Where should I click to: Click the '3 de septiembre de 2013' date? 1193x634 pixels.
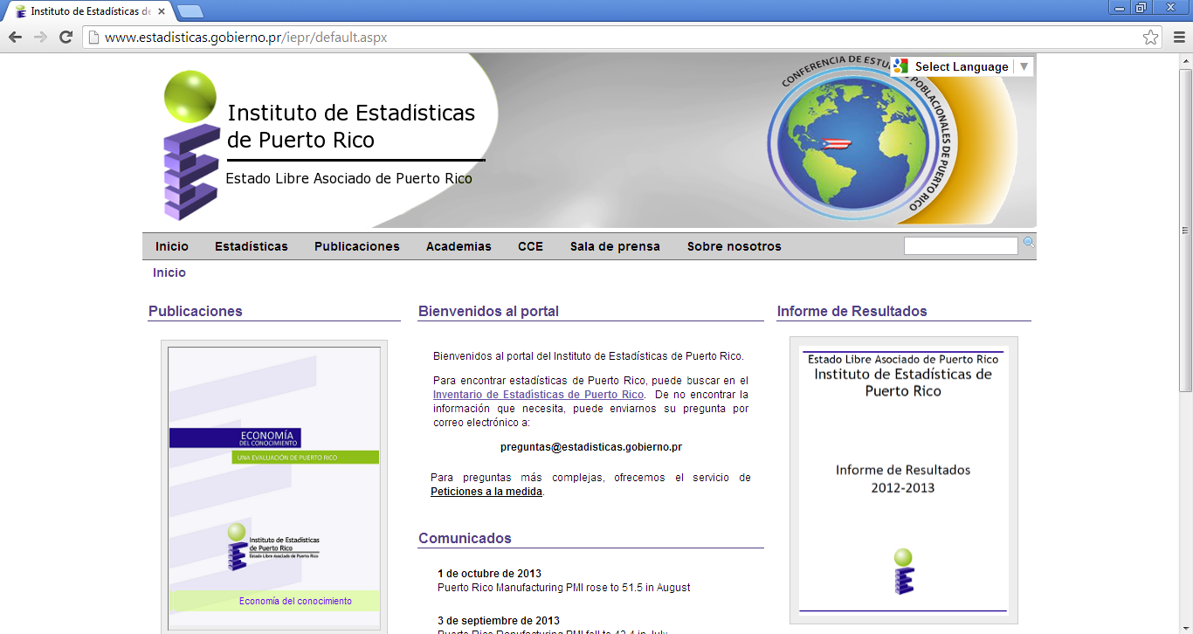499,621
